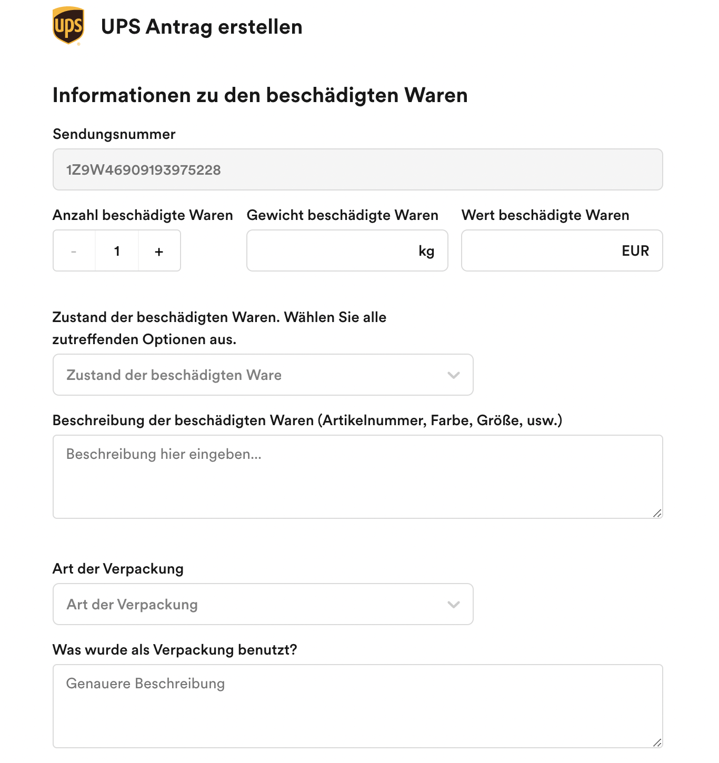Focus the Gewicht beschädigte Waren kg field
Viewport: 719px width, 763px height.
click(x=347, y=250)
